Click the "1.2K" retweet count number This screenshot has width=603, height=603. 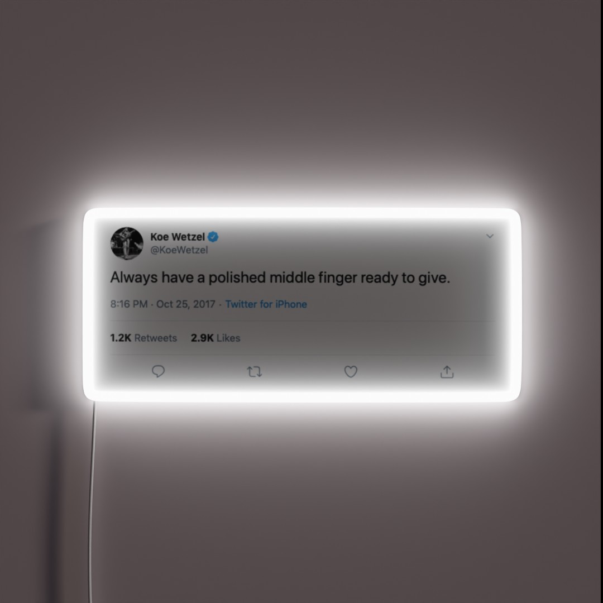click(x=121, y=338)
